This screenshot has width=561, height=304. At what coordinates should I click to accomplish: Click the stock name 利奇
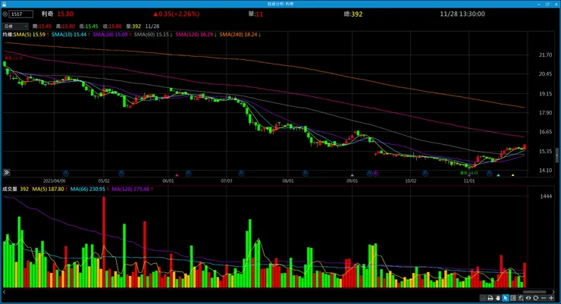click(47, 14)
